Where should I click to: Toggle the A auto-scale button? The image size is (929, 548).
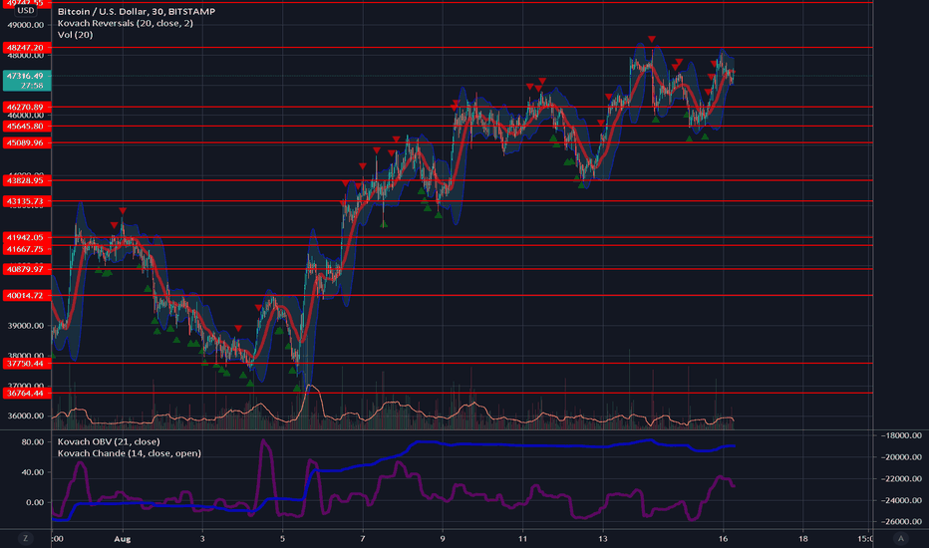click(x=900, y=538)
